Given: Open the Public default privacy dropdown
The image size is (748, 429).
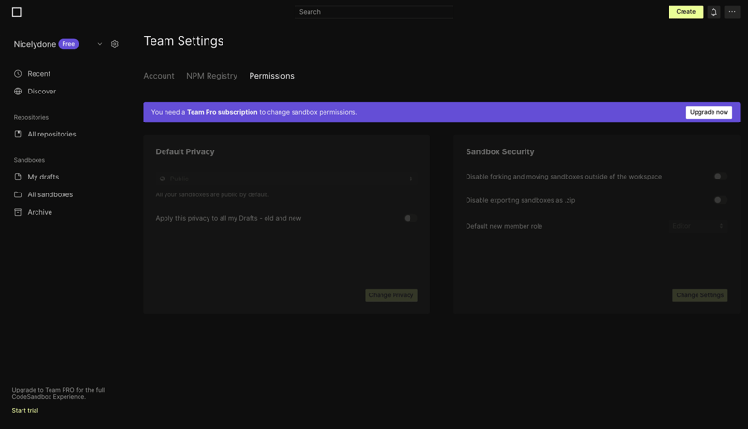Looking at the screenshot, I should coord(286,179).
